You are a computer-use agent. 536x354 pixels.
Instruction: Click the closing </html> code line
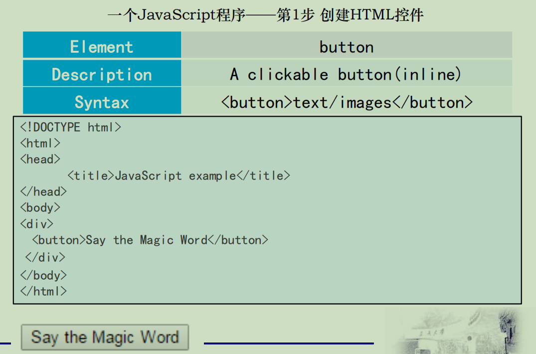[x=43, y=291]
